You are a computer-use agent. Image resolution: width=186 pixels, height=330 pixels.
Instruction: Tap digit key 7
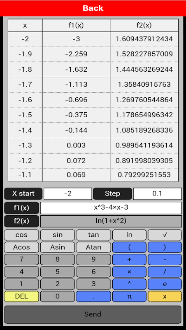[x=21, y=259]
